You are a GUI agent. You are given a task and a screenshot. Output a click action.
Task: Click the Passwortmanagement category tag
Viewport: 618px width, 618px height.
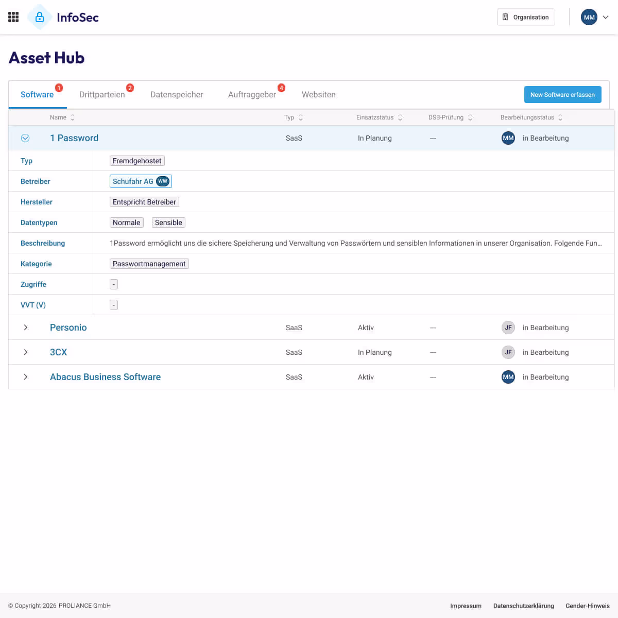pos(149,264)
